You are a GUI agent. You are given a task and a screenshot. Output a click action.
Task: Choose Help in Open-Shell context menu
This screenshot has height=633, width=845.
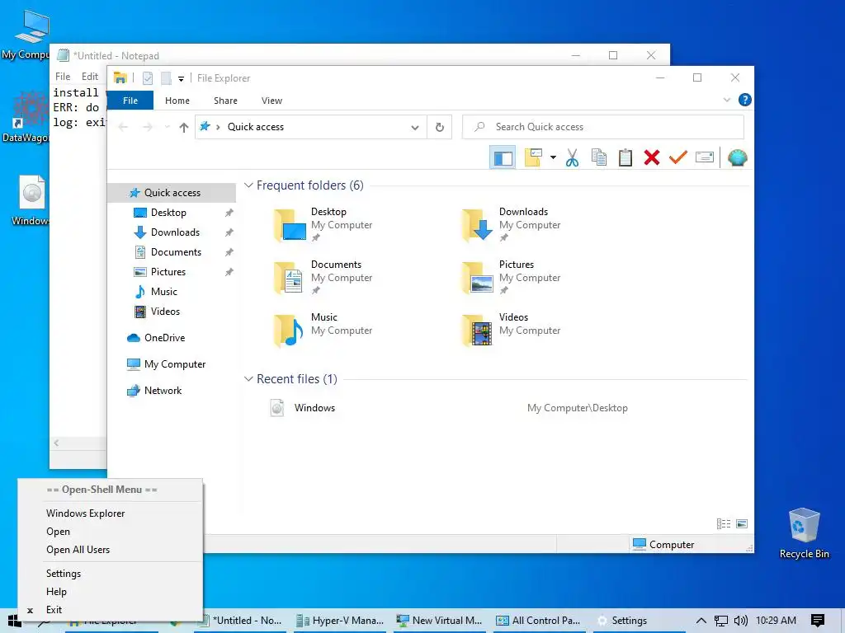pyautogui.click(x=57, y=592)
